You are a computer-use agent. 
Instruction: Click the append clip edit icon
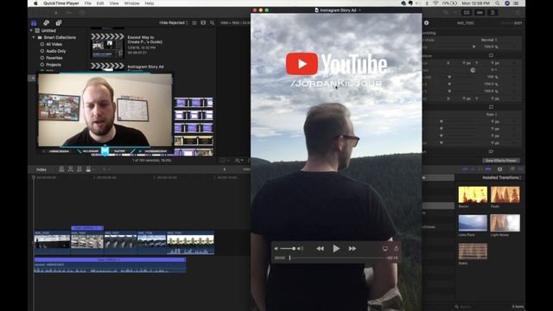(79, 169)
